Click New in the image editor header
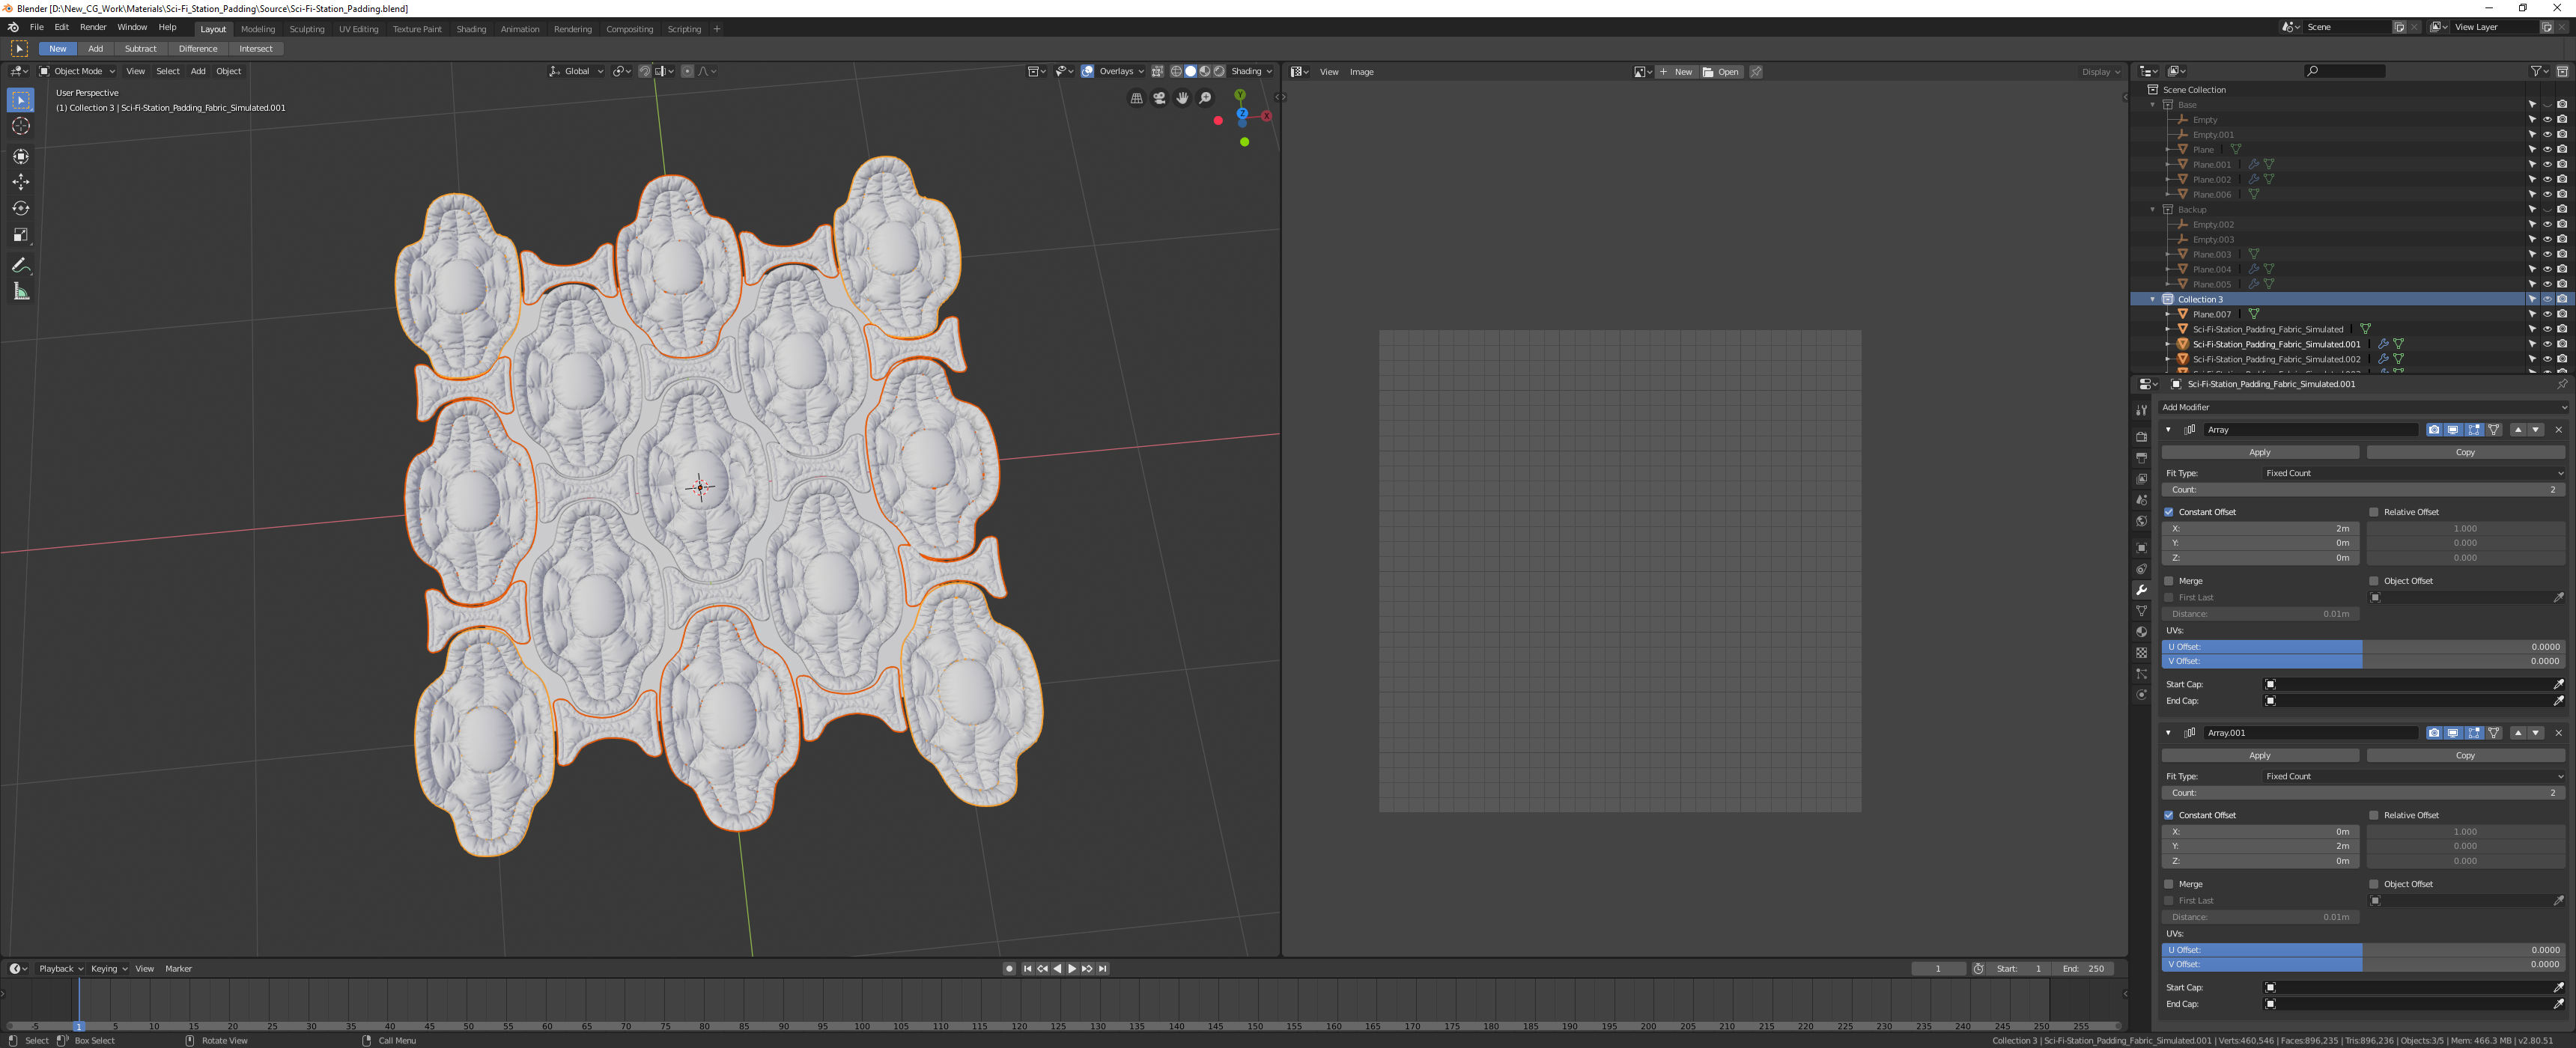The image size is (2576, 1048). coord(1677,72)
